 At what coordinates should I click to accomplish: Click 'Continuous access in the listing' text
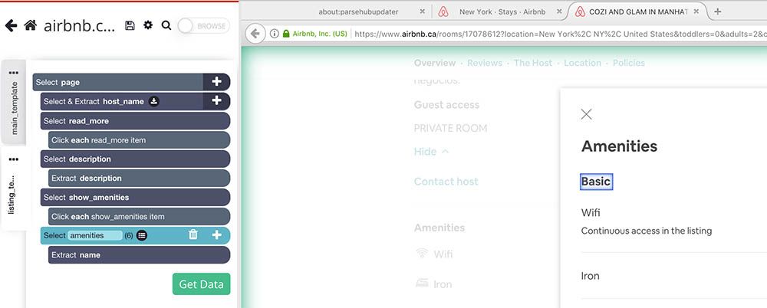[646, 231]
